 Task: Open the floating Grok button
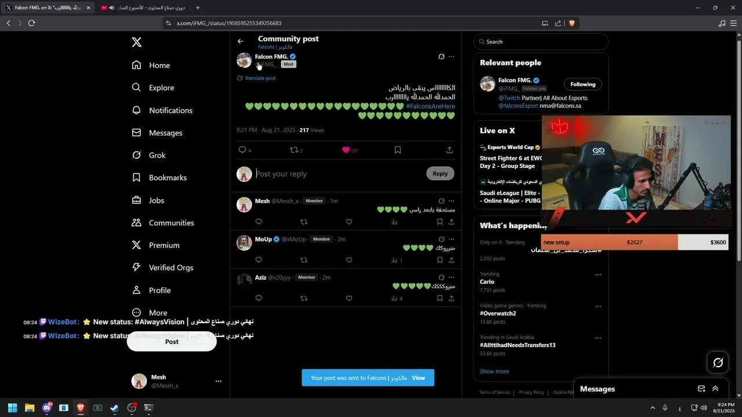pyautogui.click(x=718, y=363)
